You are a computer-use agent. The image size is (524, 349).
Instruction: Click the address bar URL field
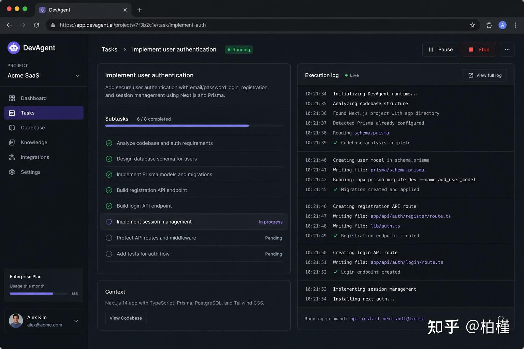(263, 25)
